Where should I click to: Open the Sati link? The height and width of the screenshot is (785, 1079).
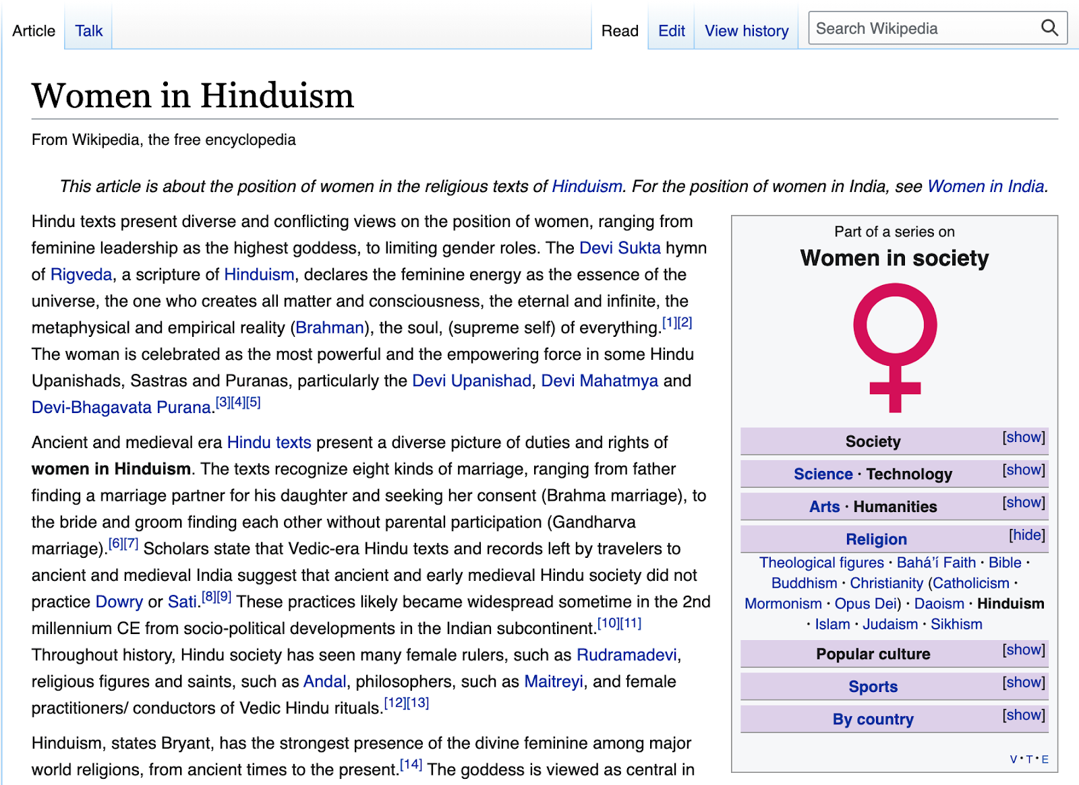[x=182, y=602]
